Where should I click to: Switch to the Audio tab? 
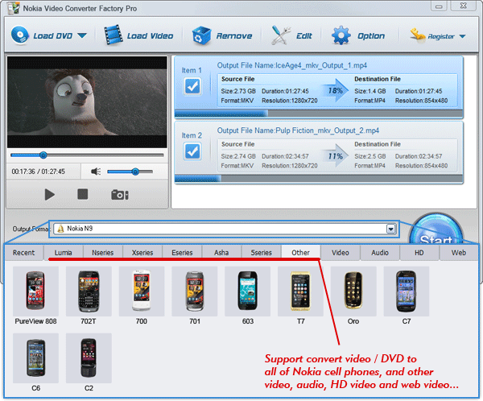[380, 253]
